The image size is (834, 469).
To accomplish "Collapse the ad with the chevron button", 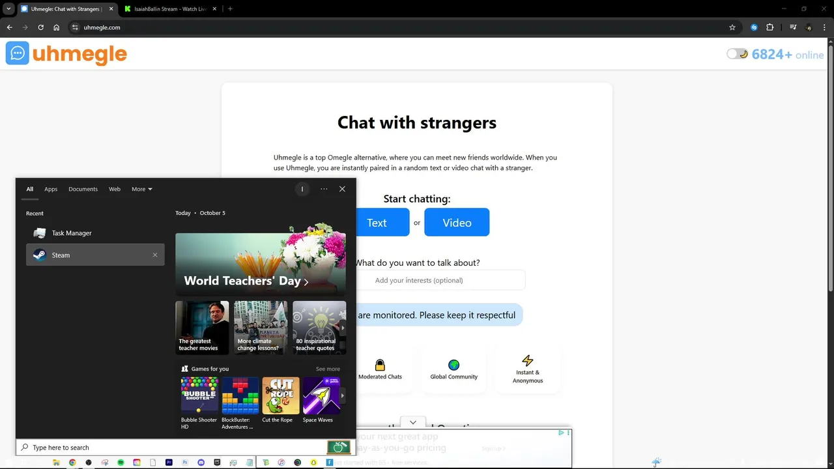I will [412, 422].
